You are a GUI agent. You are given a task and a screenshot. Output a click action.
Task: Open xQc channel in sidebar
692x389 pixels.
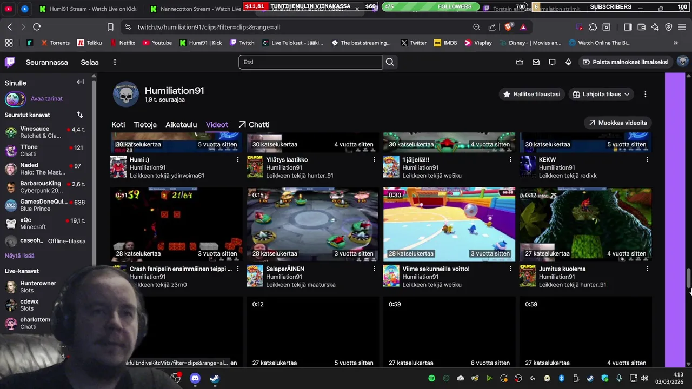click(x=45, y=223)
